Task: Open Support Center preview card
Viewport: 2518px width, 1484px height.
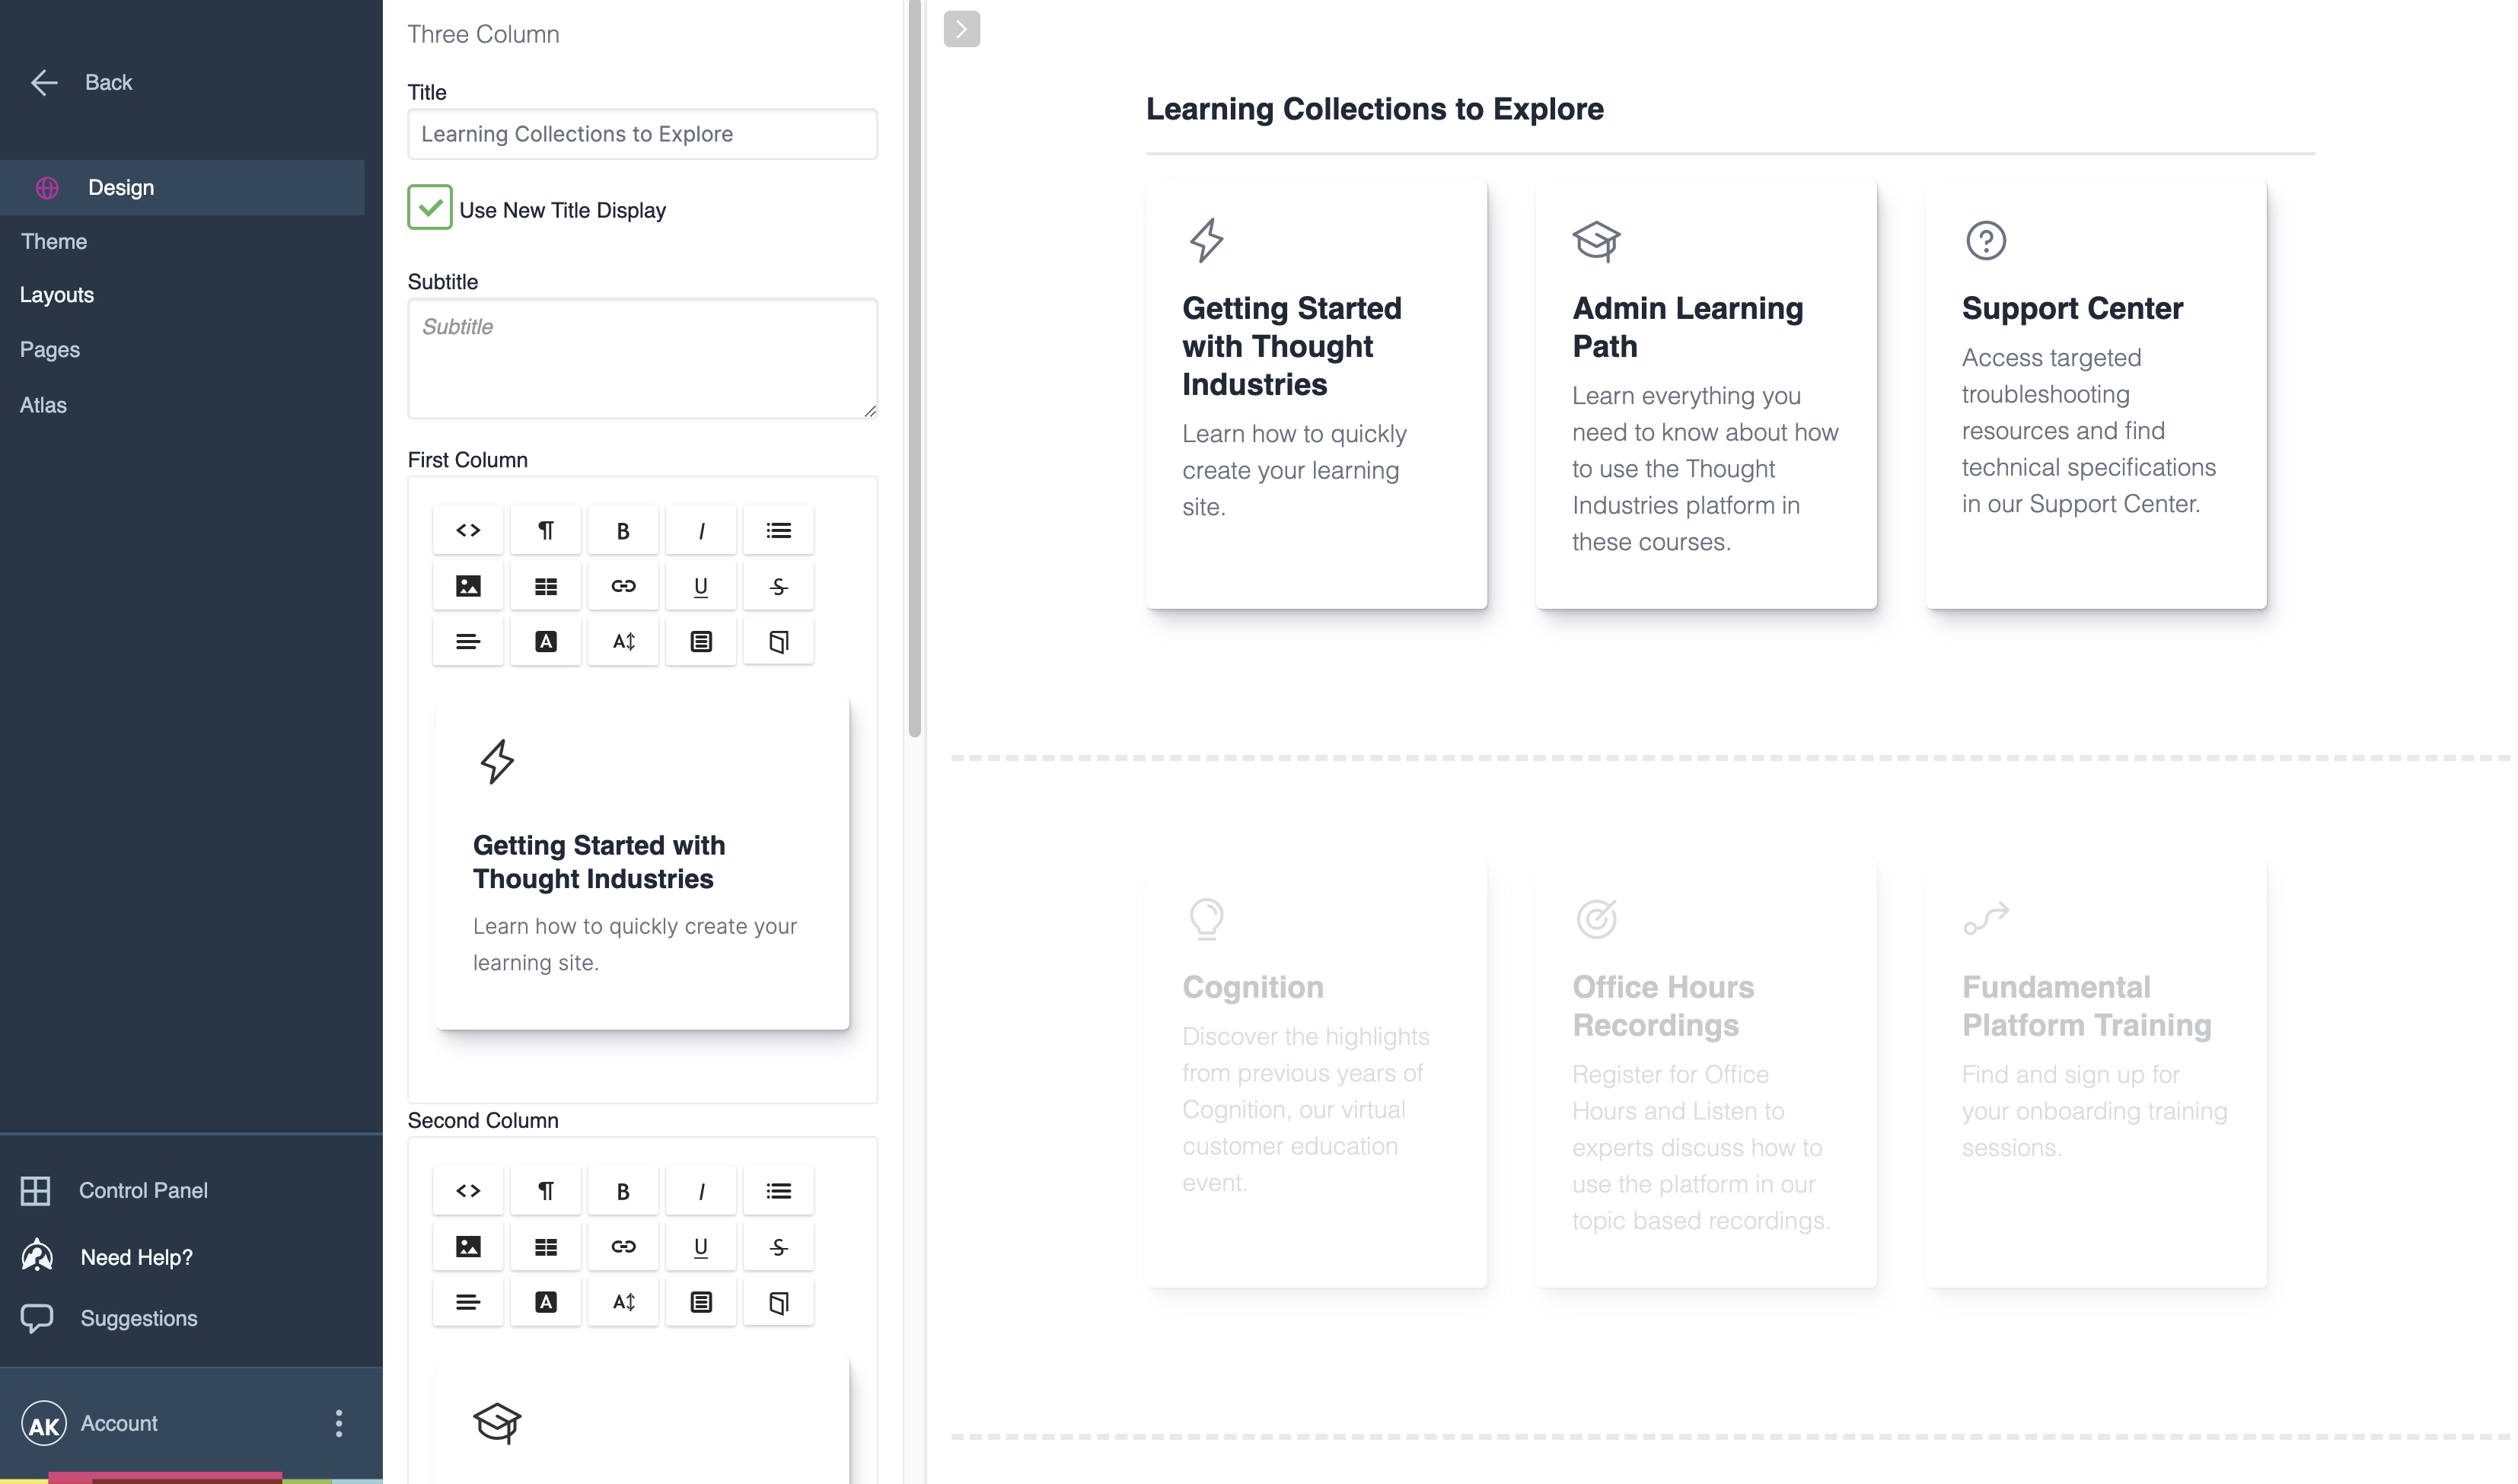Action: pos(2096,394)
